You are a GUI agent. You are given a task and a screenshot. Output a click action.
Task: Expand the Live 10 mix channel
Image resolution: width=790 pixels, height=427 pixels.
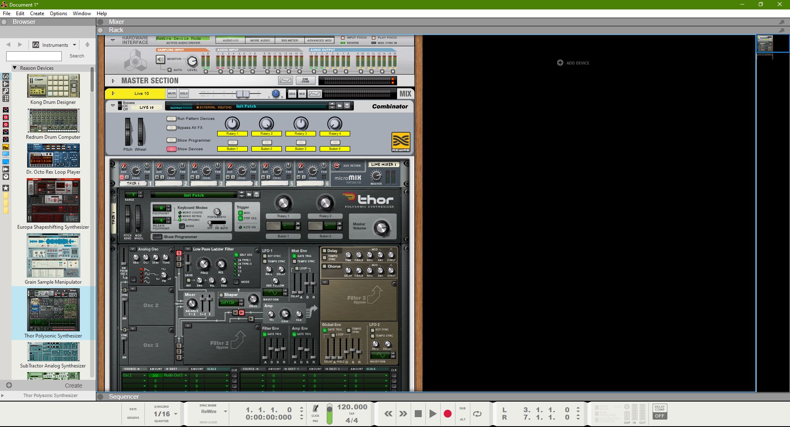(x=113, y=94)
